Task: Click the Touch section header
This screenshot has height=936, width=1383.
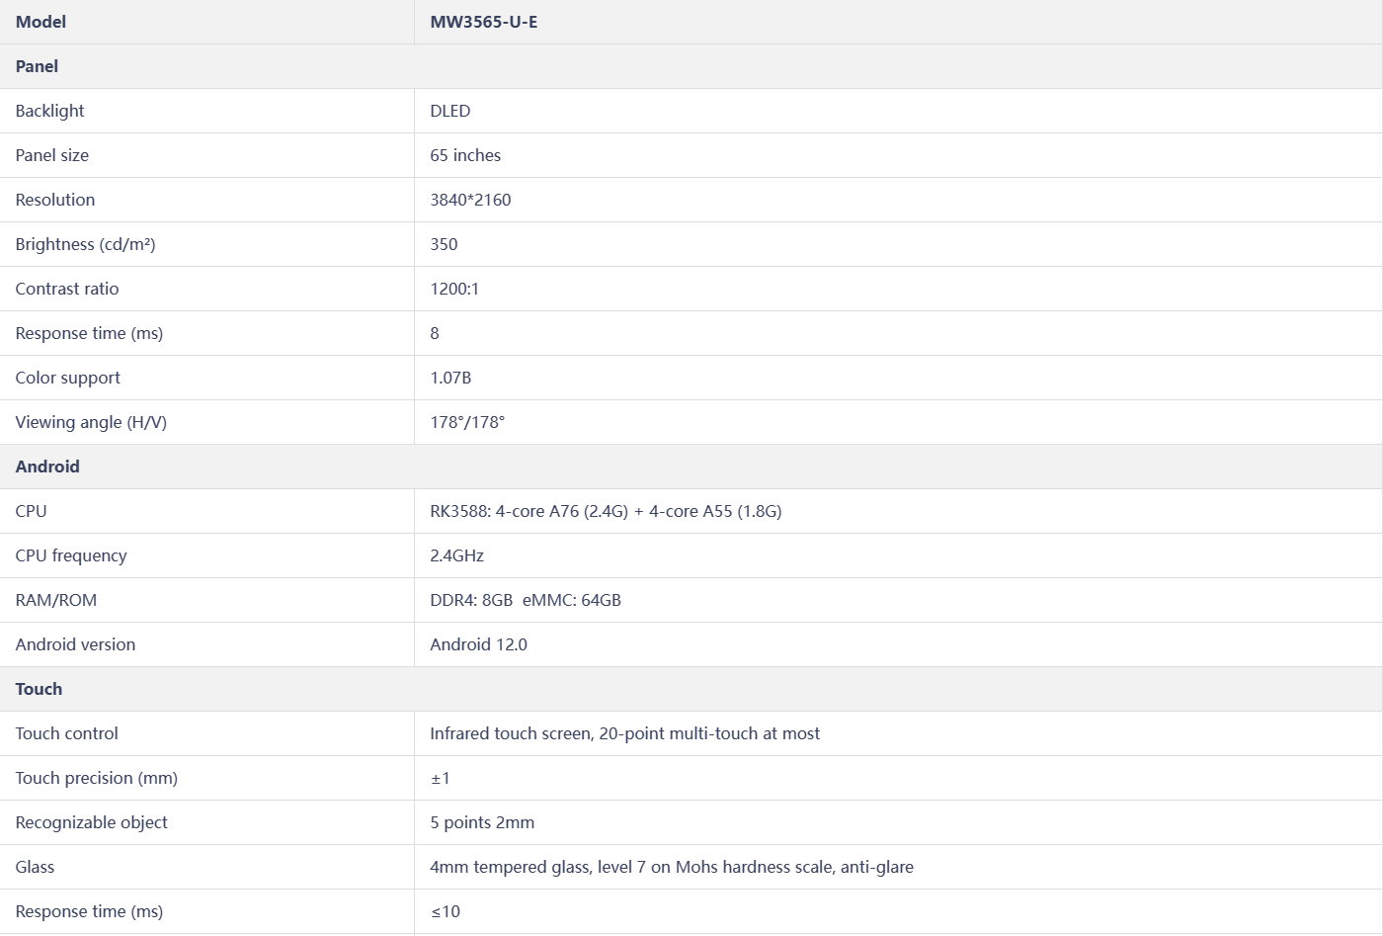Action: click(x=39, y=689)
